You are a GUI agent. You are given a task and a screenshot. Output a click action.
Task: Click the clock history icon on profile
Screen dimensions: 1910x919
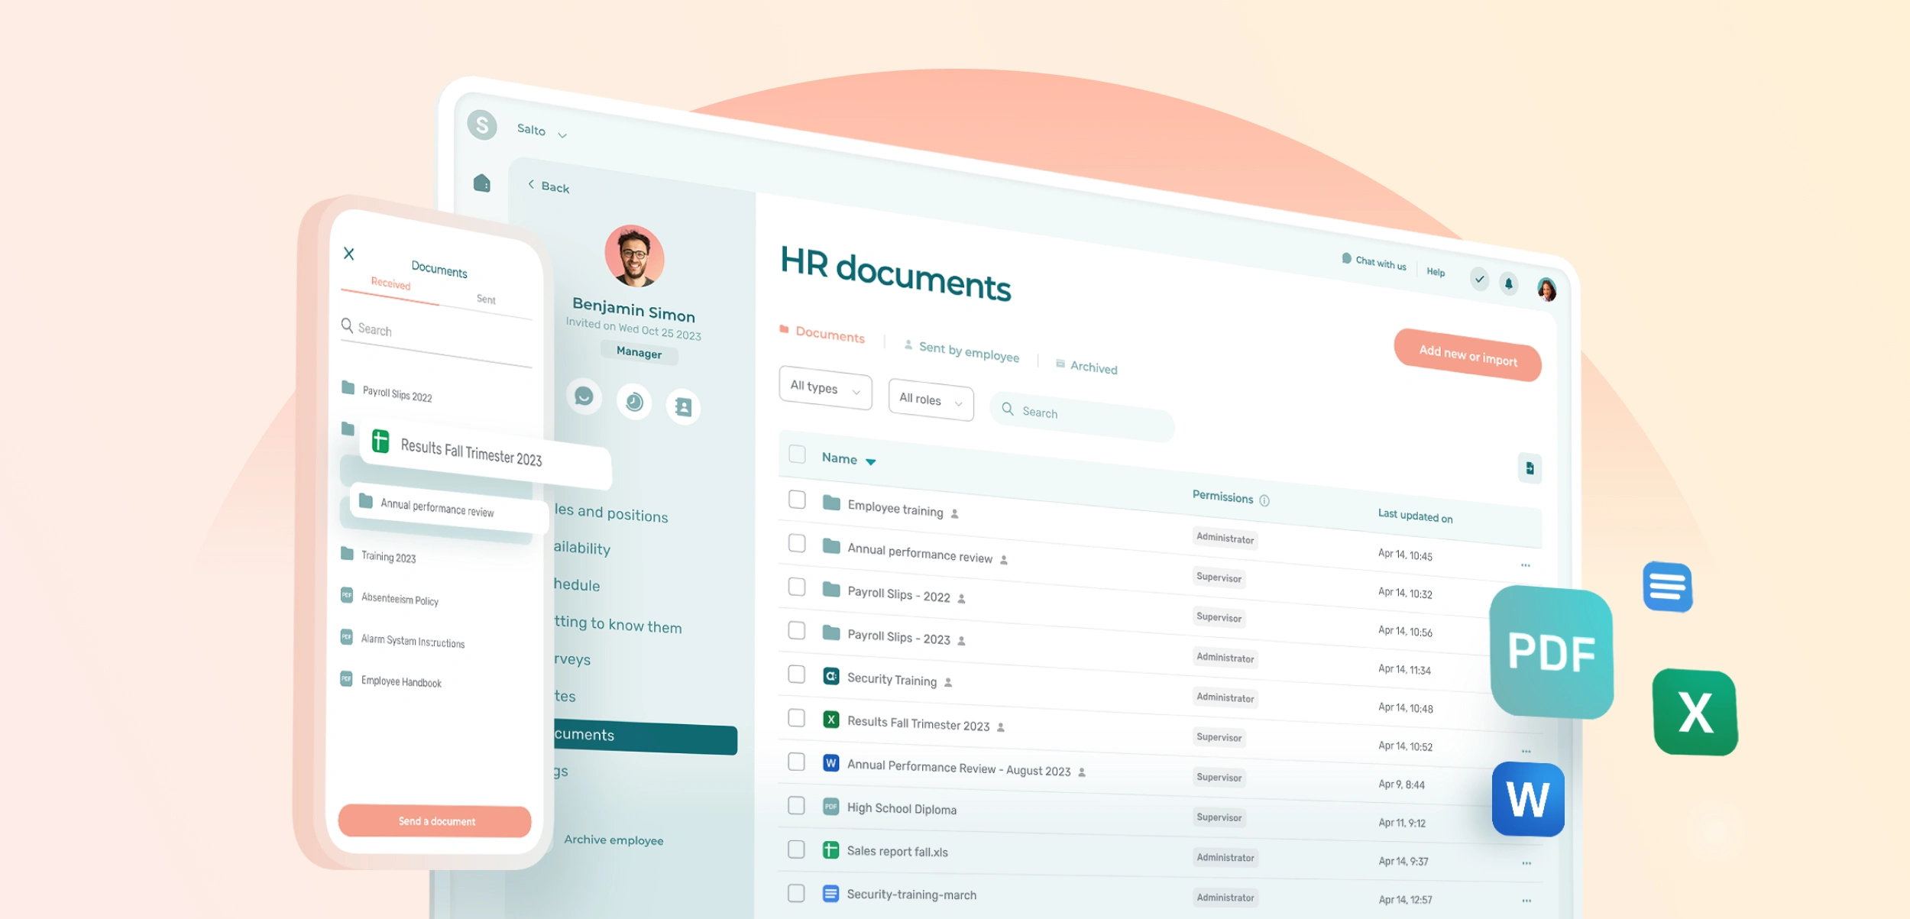pyautogui.click(x=634, y=402)
